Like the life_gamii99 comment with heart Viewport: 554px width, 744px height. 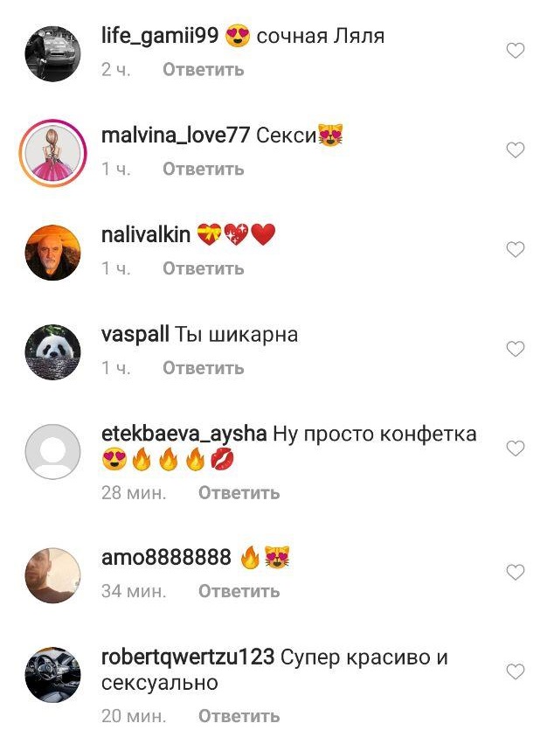click(515, 51)
